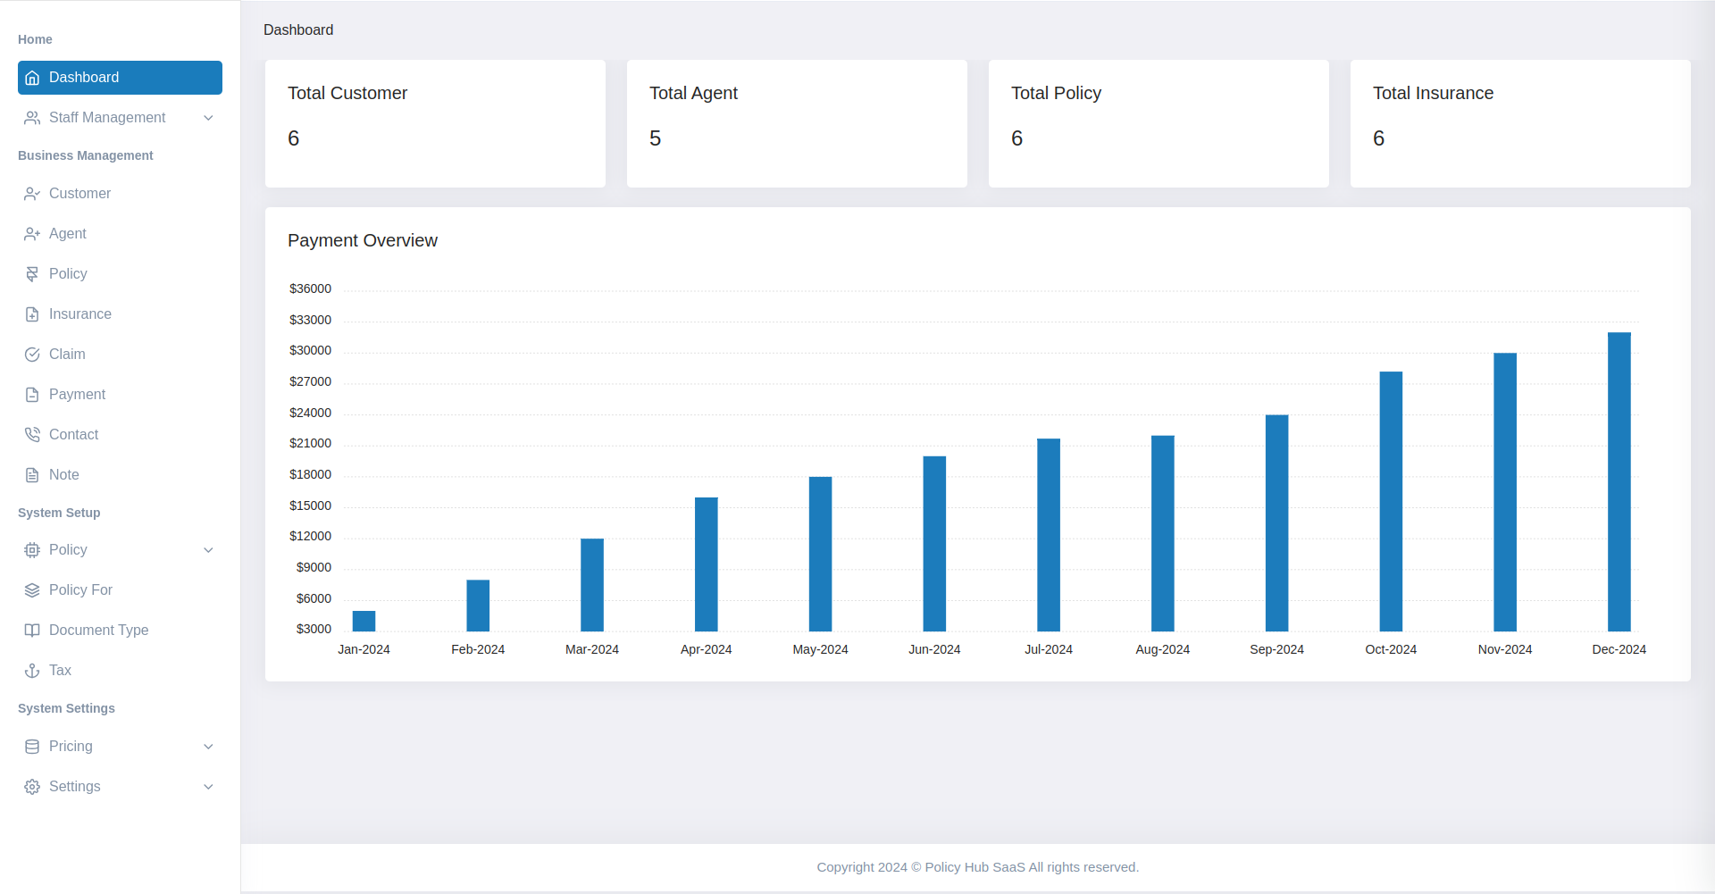Expand the Staff Management chevron
The height and width of the screenshot is (894, 1715).
point(208,118)
